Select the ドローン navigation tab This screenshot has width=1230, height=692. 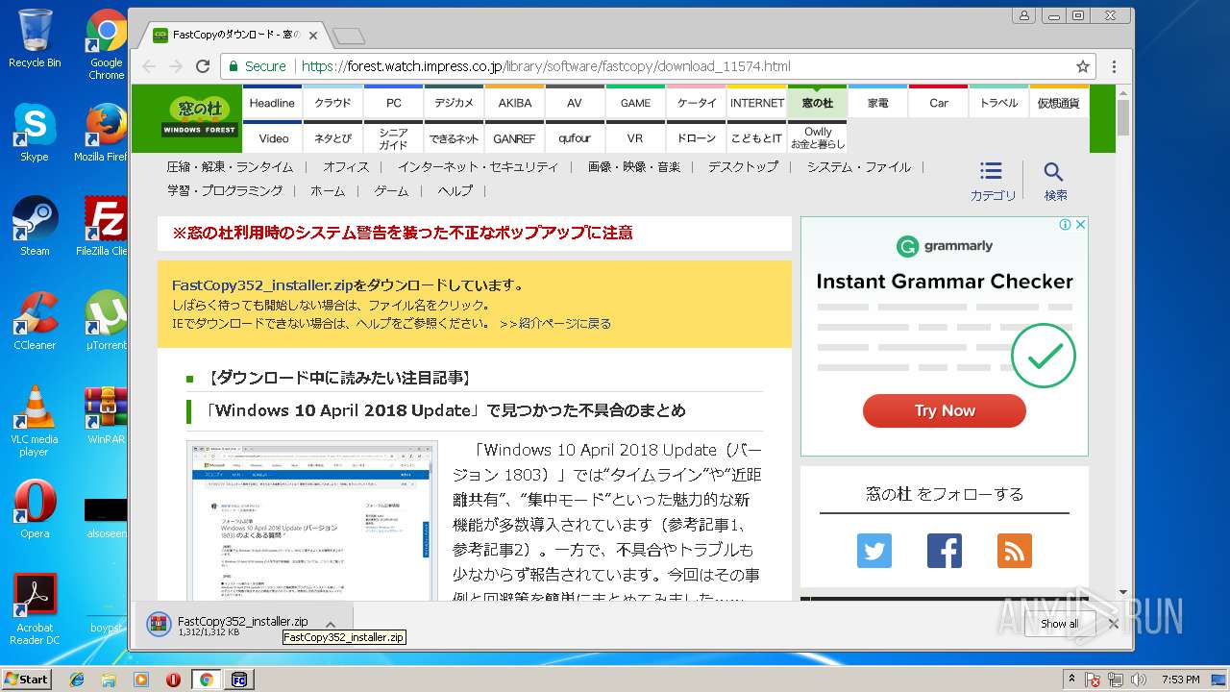coord(697,138)
